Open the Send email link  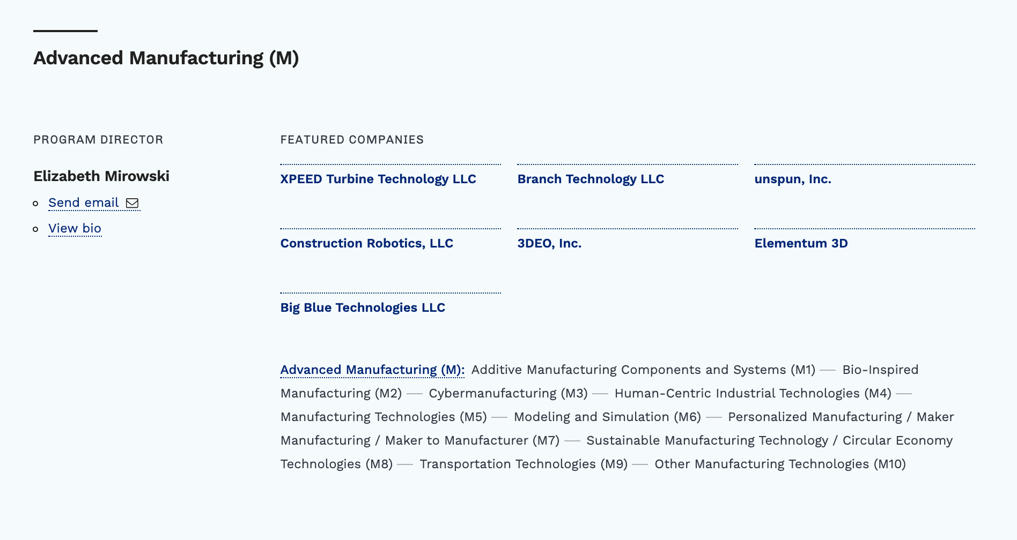pos(94,203)
